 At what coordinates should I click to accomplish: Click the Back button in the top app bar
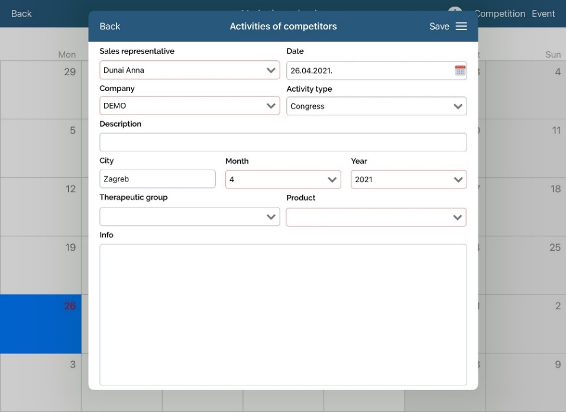21,14
